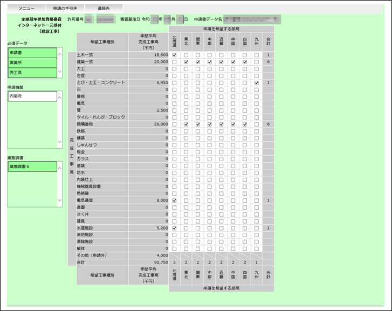Check 九州 for 水道施設
Image resolution: width=392 pixels, height=311 pixels.
coord(257,228)
